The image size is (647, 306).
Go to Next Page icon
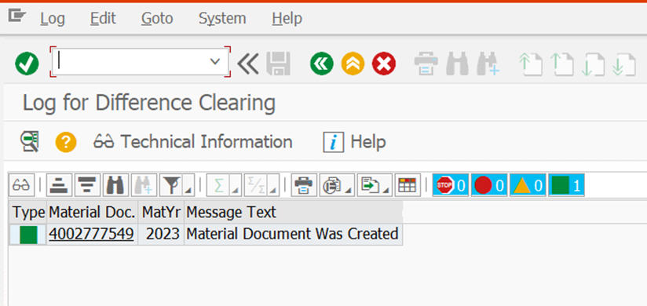coord(594,65)
